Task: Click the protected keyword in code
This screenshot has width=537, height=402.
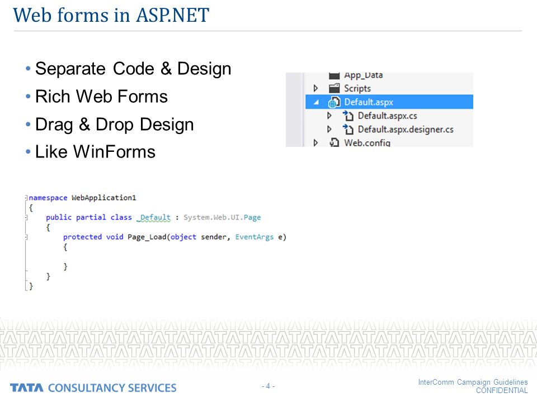Action: 82,237
